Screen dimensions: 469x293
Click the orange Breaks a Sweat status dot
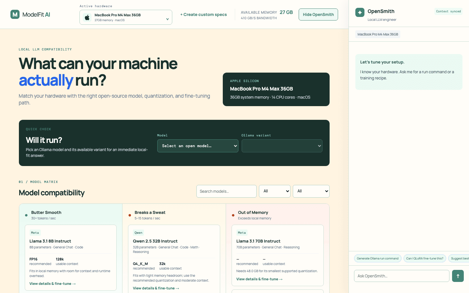(x=130, y=215)
